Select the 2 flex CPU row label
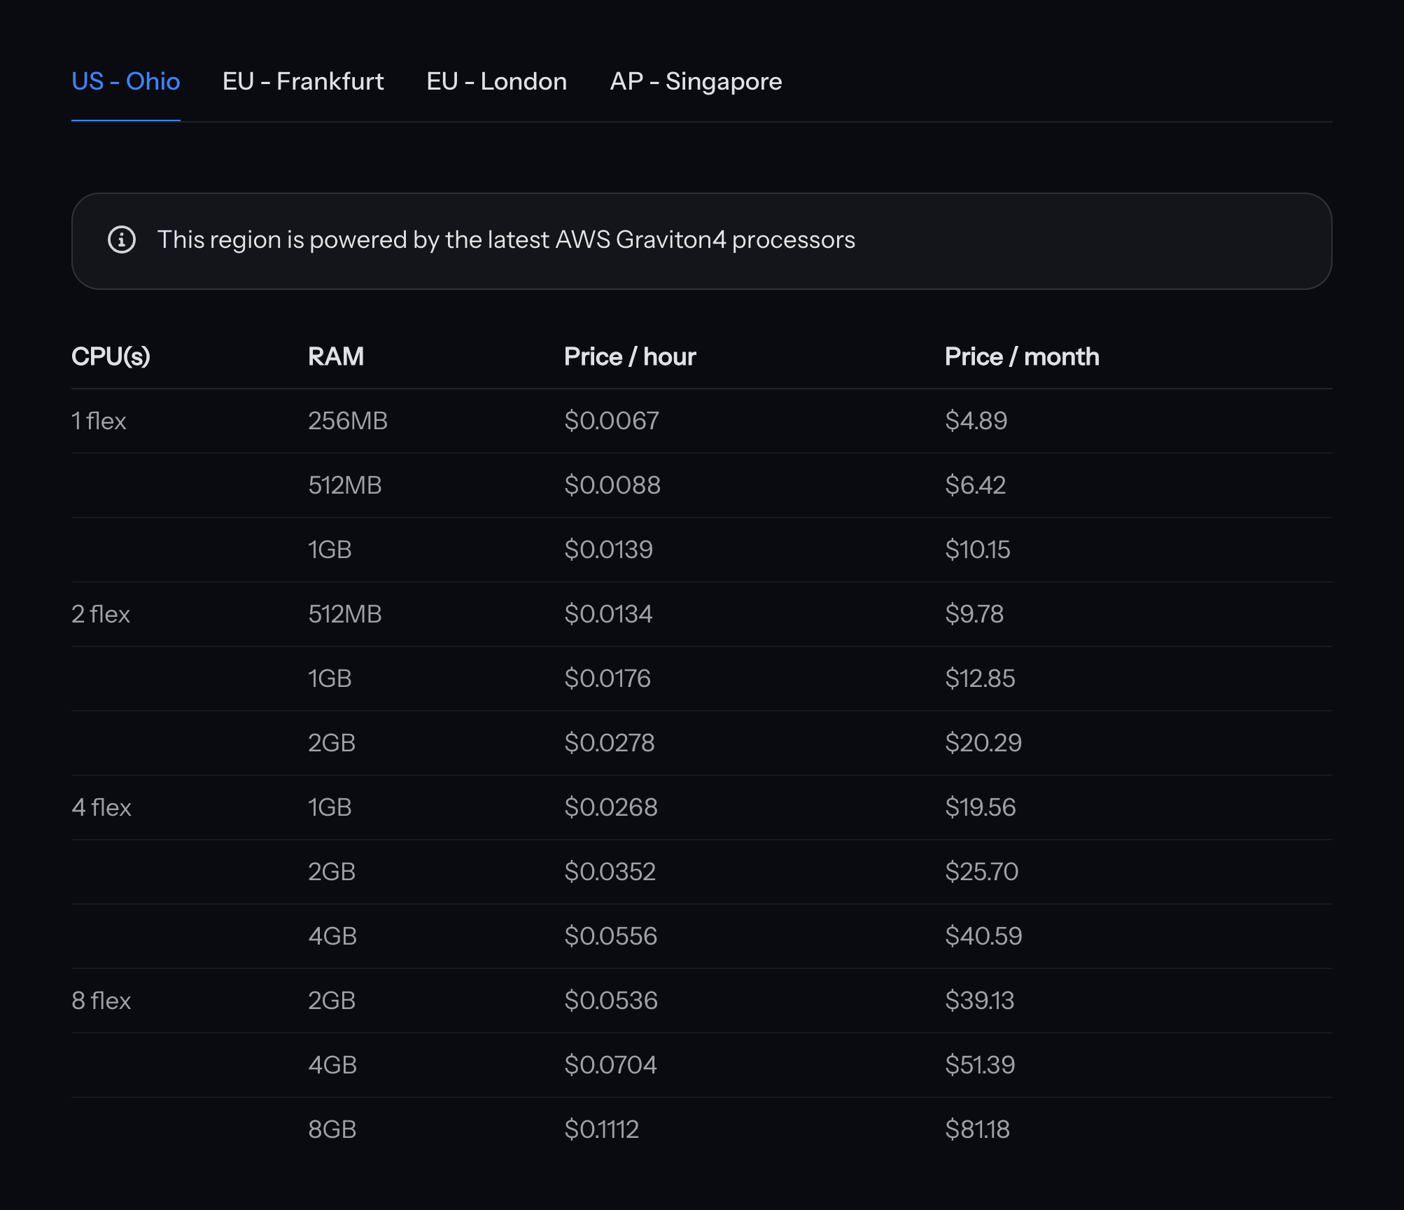 click(101, 614)
